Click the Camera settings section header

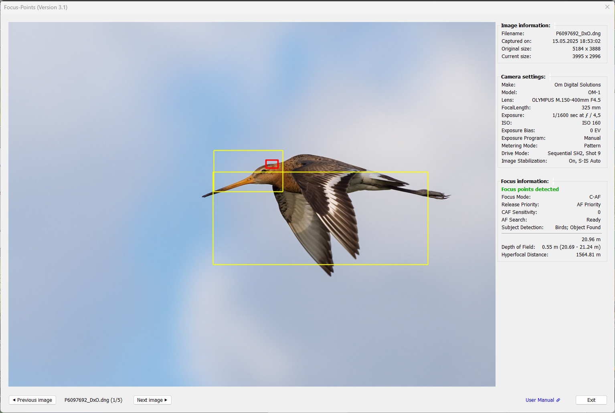pyautogui.click(x=523, y=77)
